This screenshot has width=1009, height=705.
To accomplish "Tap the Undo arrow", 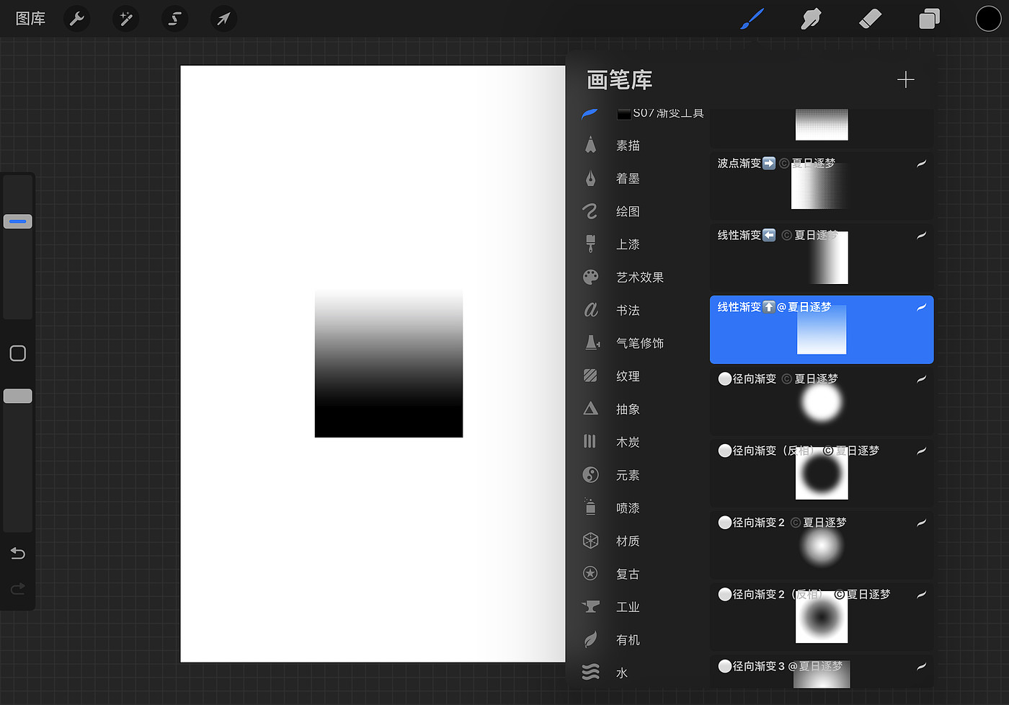I will coord(18,553).
